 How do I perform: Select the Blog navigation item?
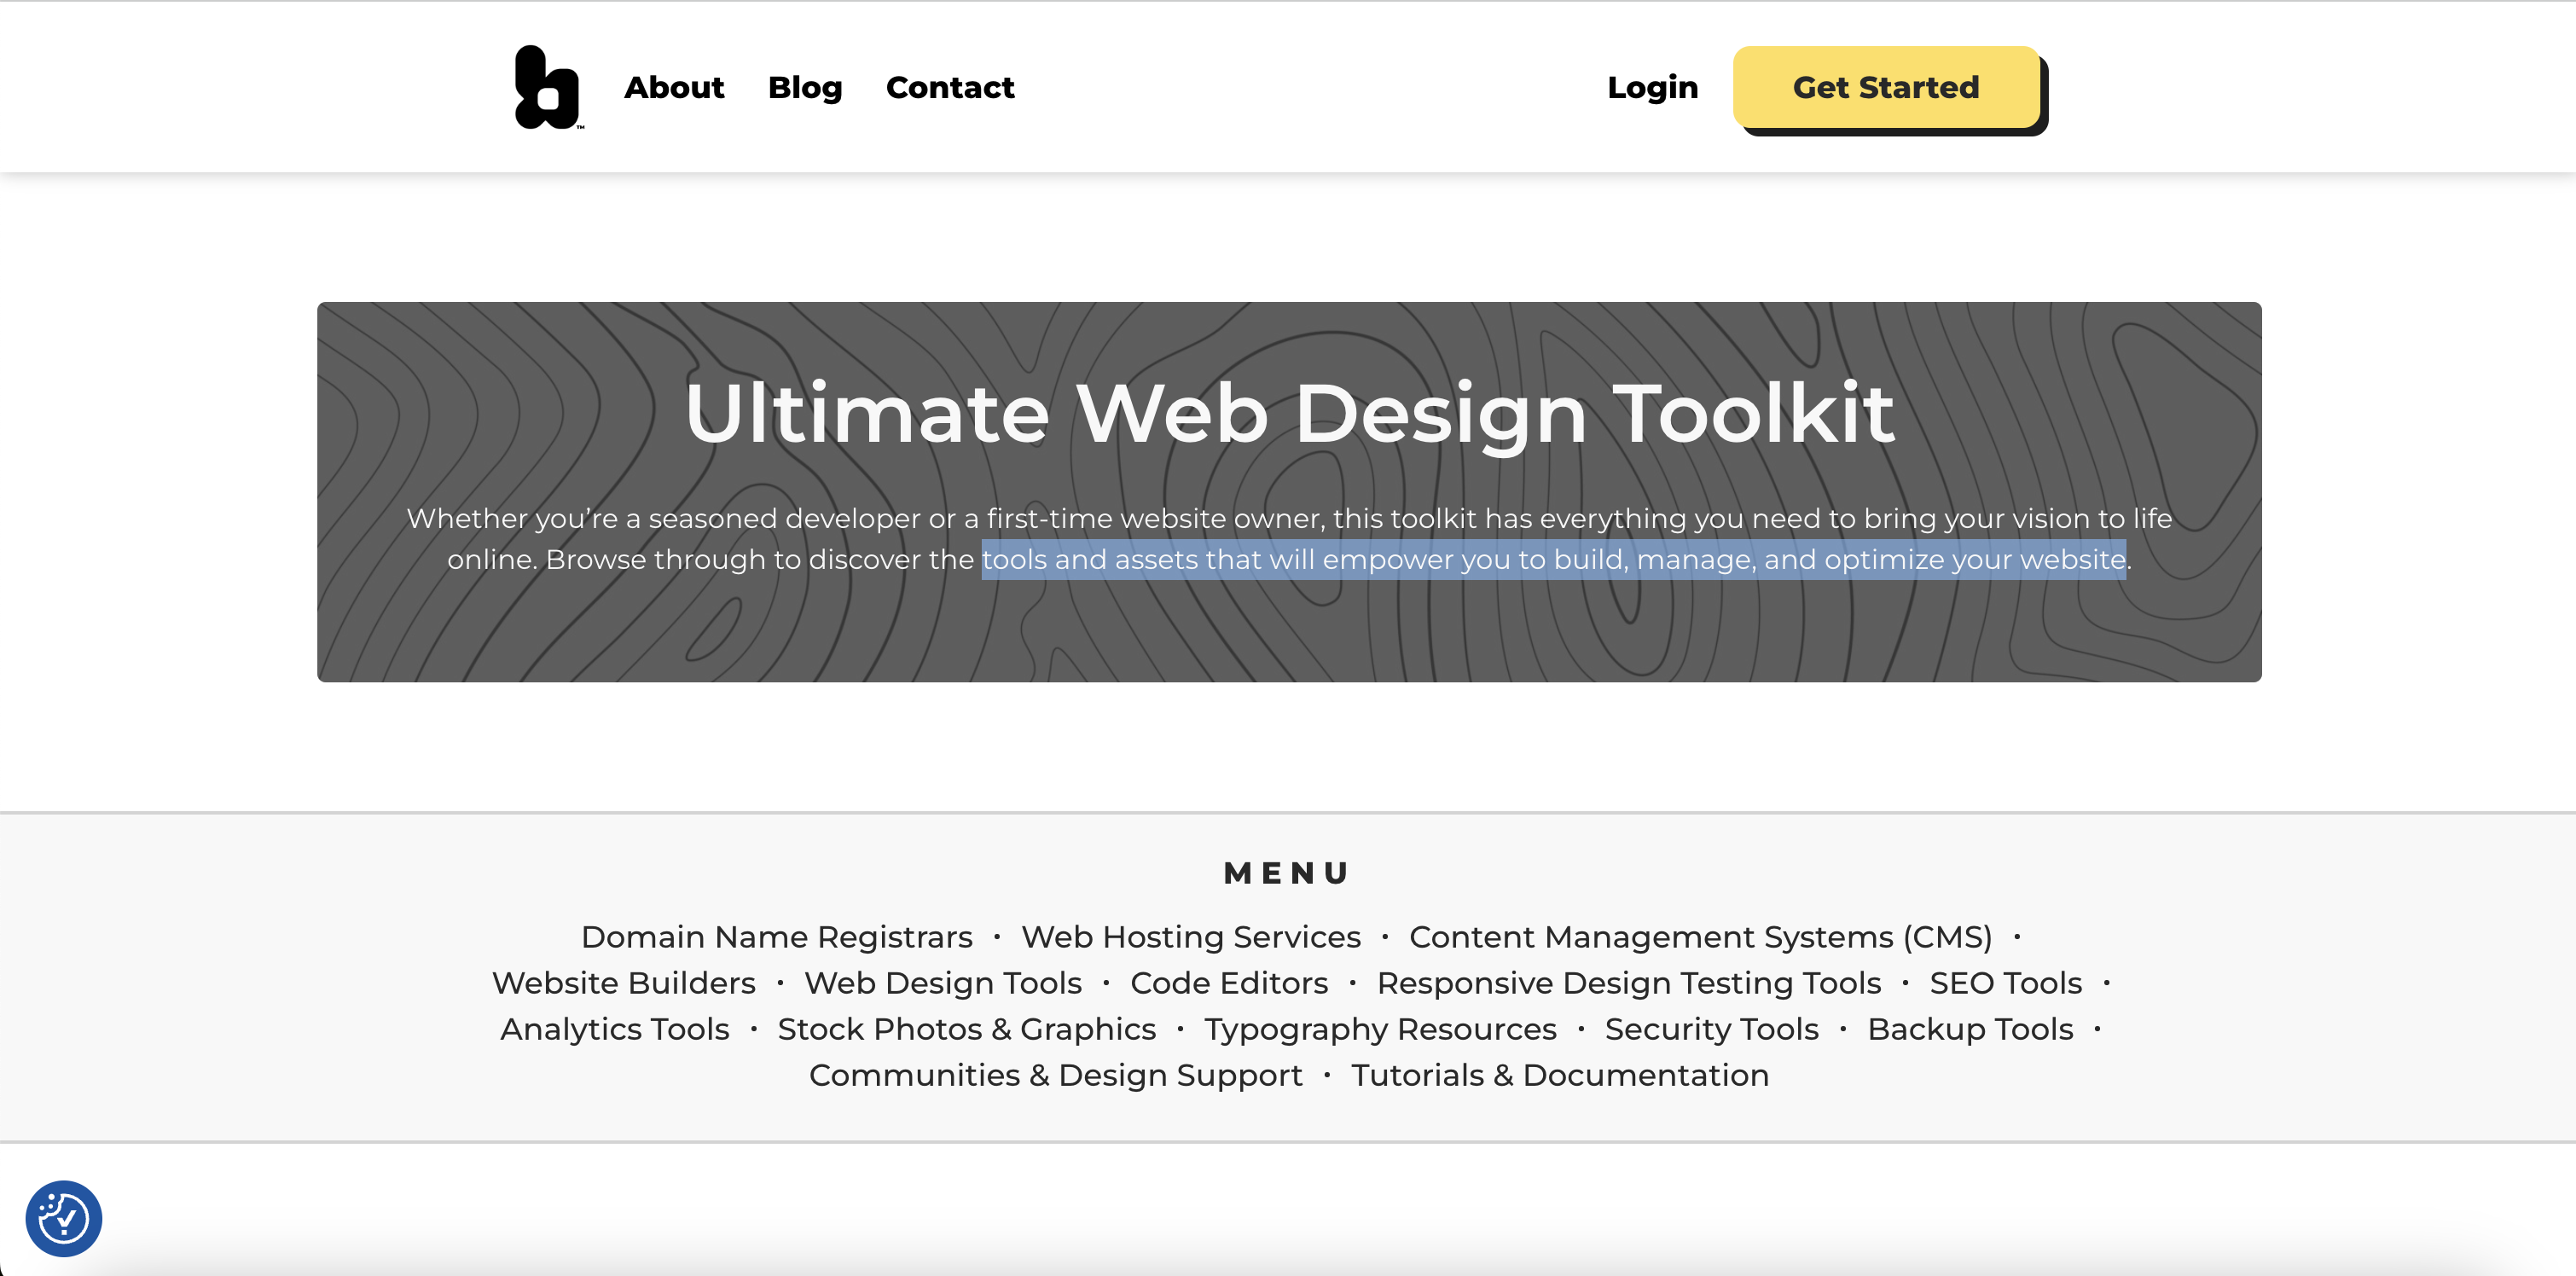click(805, 87)
